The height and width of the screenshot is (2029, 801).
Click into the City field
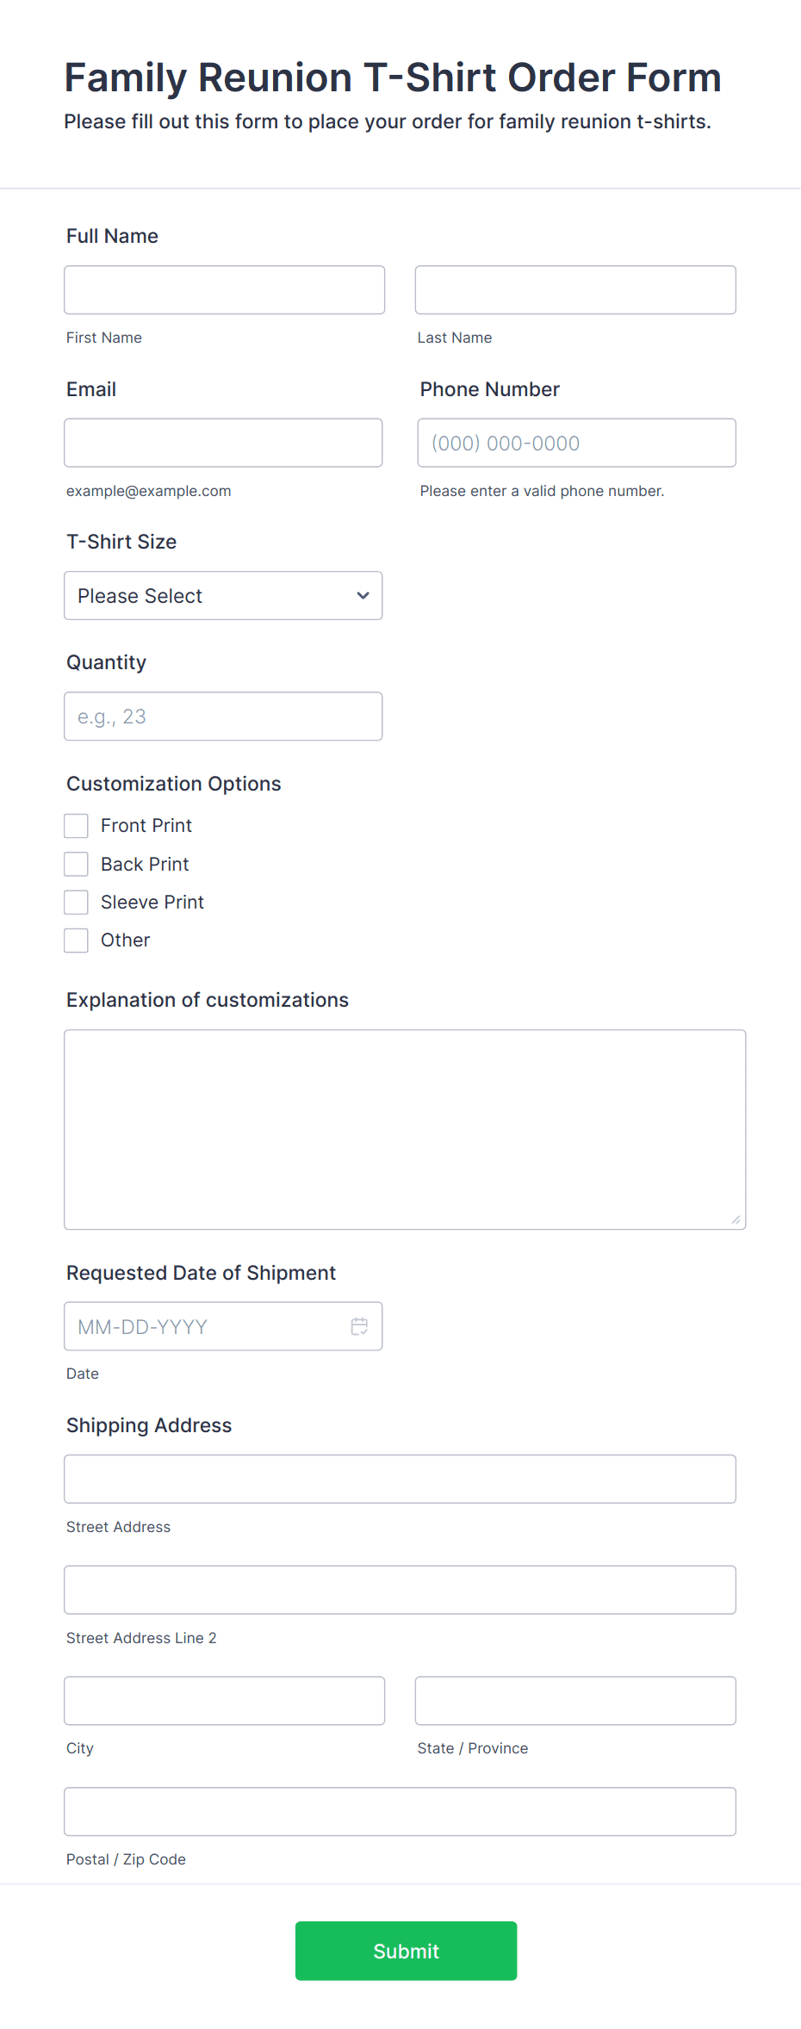point(224,1701)
